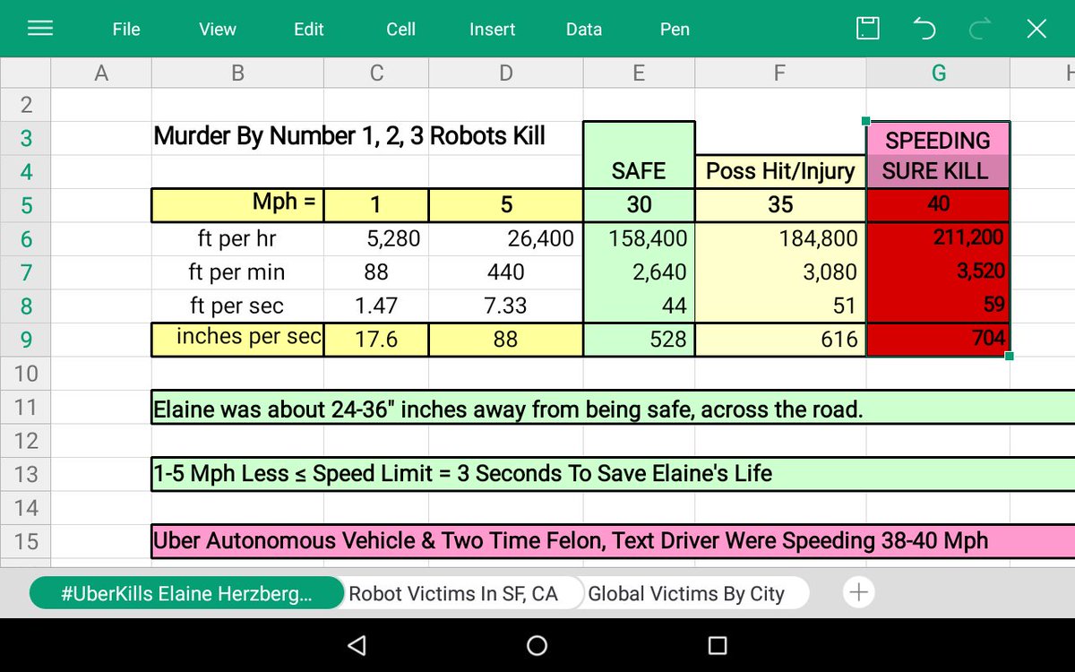Click the cell showing 5,280
Viewport: 1075px width, 672px height.
coord(376,238)
